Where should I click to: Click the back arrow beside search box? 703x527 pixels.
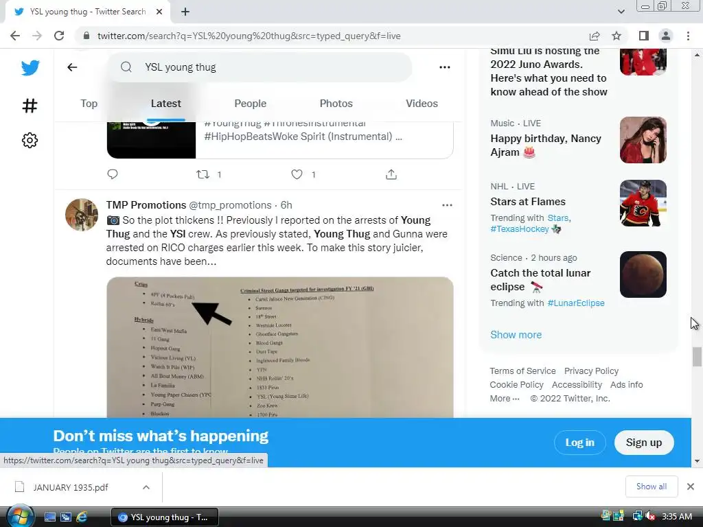pyautogui.click(x=72, y=67)
